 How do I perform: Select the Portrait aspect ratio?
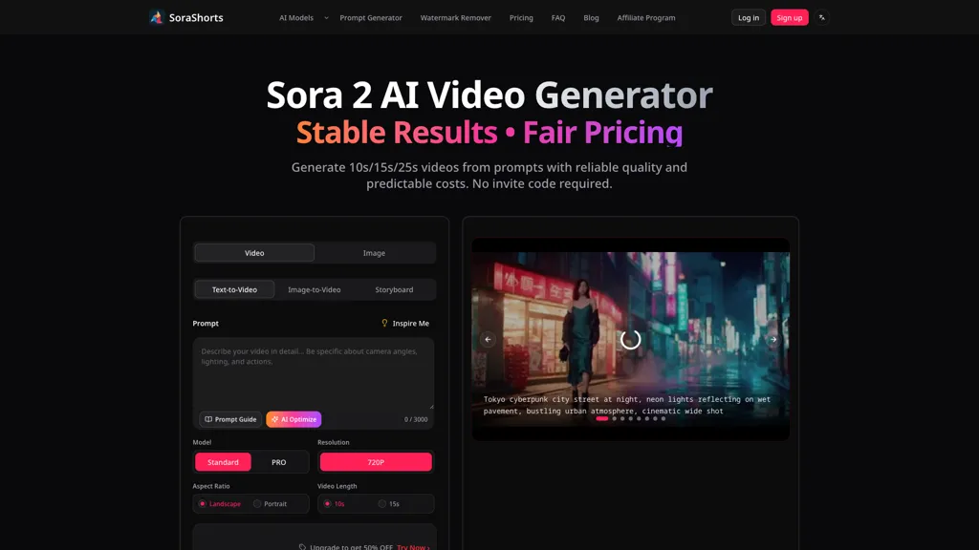pos(270,504)
